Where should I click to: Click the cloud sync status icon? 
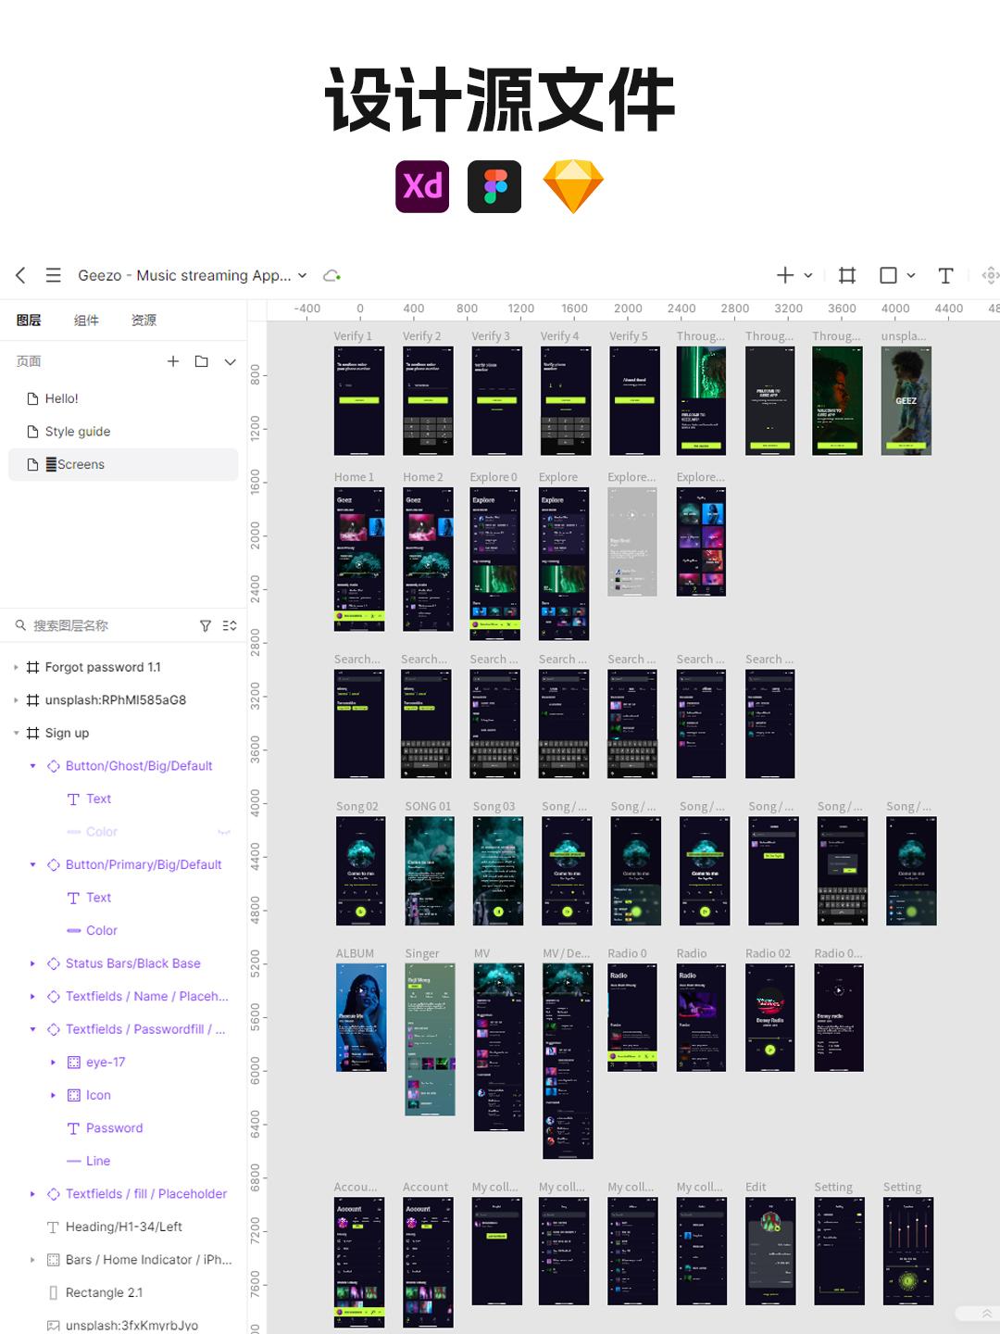tap(331, 275)
